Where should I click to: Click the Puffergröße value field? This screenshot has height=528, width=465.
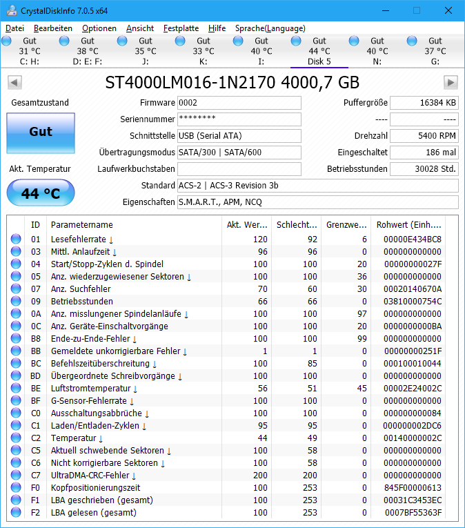(x=424, y=103)
